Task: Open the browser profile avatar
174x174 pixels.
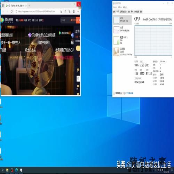Action: 73,11
